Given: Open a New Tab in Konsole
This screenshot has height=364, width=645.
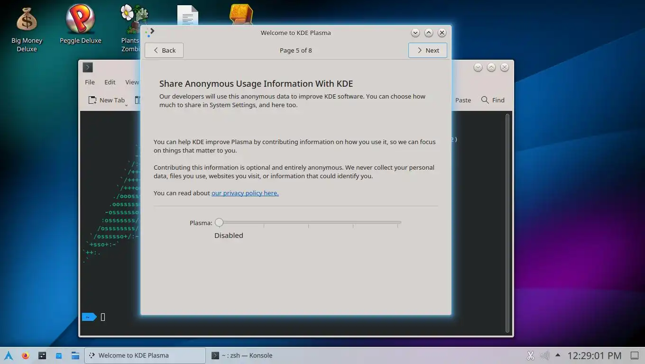Looking at the screenshot, I should (106, 100).
